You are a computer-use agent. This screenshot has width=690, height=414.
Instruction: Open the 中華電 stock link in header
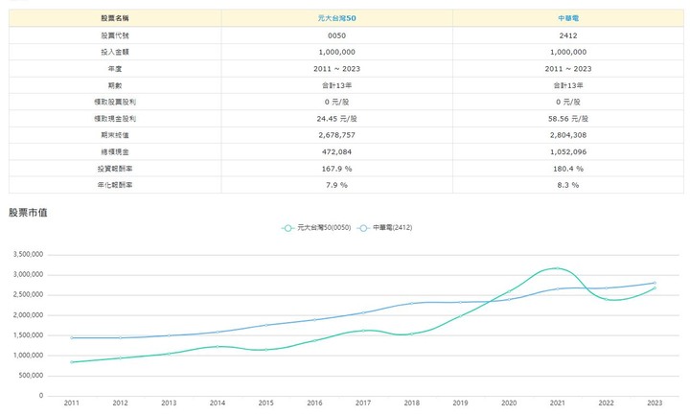point(568,18)
